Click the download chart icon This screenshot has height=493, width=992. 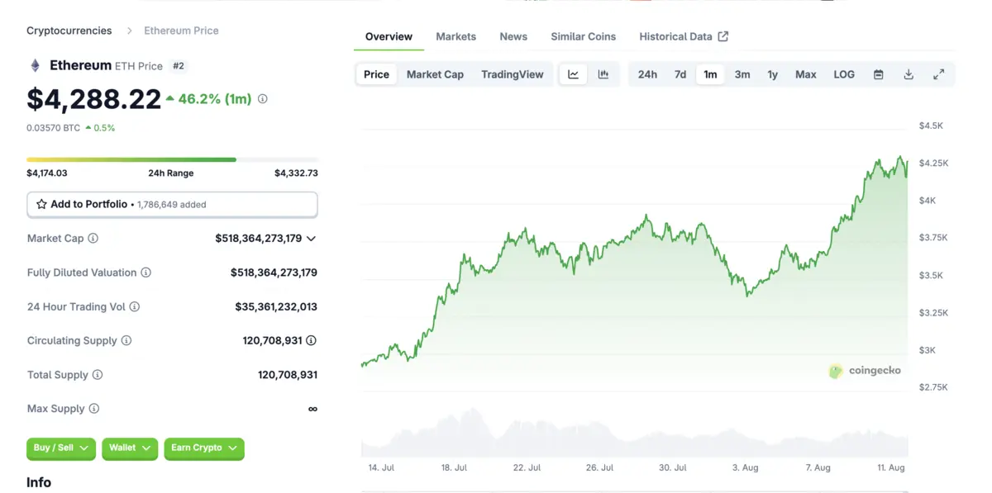(909, 73)
